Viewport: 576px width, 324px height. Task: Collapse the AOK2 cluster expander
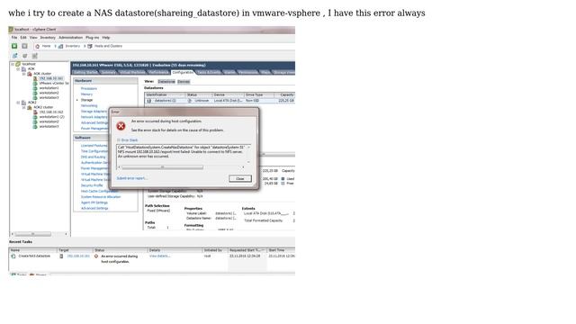coord(24,107)
